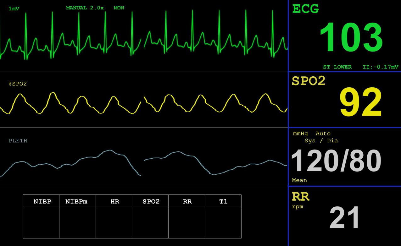
Task: Select the SPO2 reading of 92
Action: 361,102
